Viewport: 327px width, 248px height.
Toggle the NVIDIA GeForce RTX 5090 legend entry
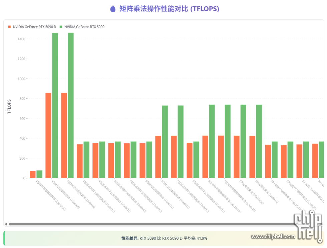pyautogui.click(x=82, y=27)
